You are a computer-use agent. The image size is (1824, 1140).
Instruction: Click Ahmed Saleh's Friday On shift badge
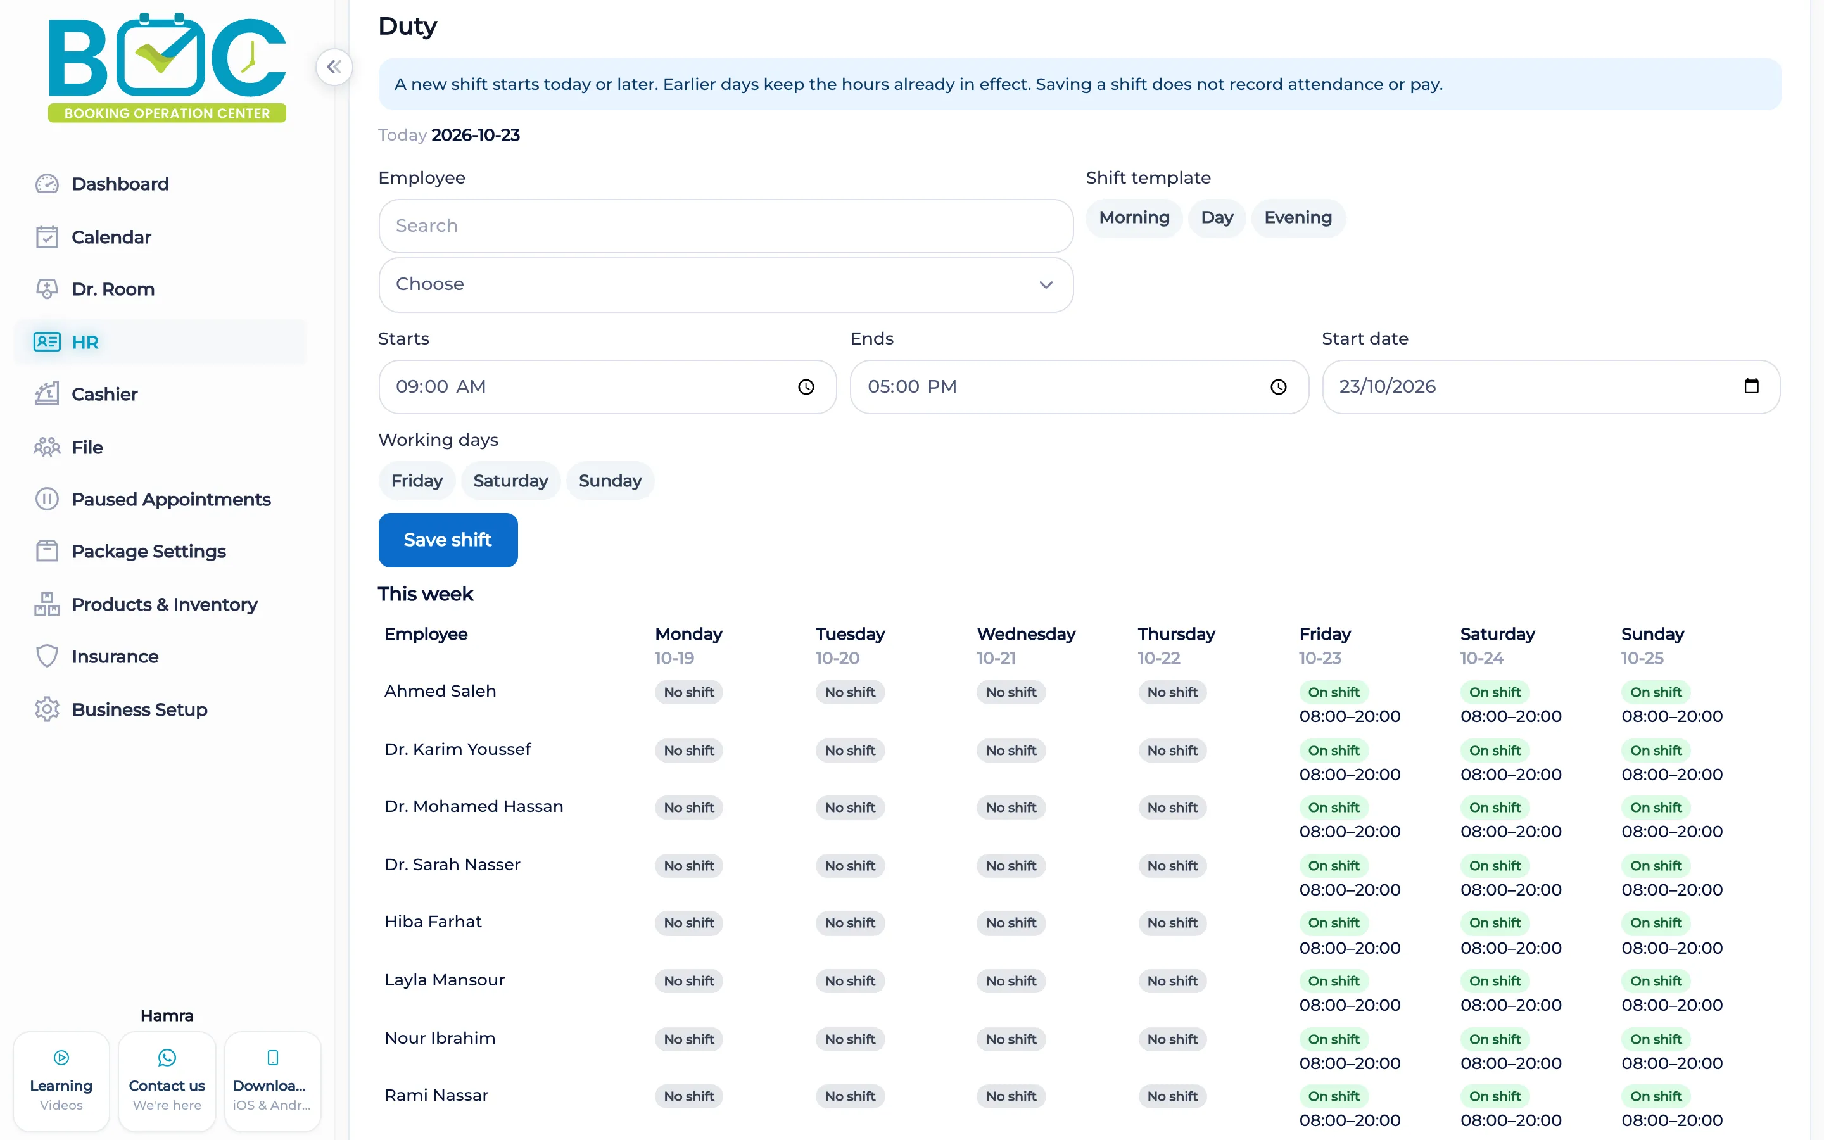coord(1333,692)
